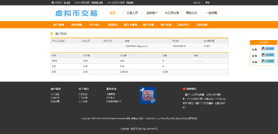This screenshot has height=134, width=278.
Task: Open 银行卡管理 bank card management
Action: [130, 25]
